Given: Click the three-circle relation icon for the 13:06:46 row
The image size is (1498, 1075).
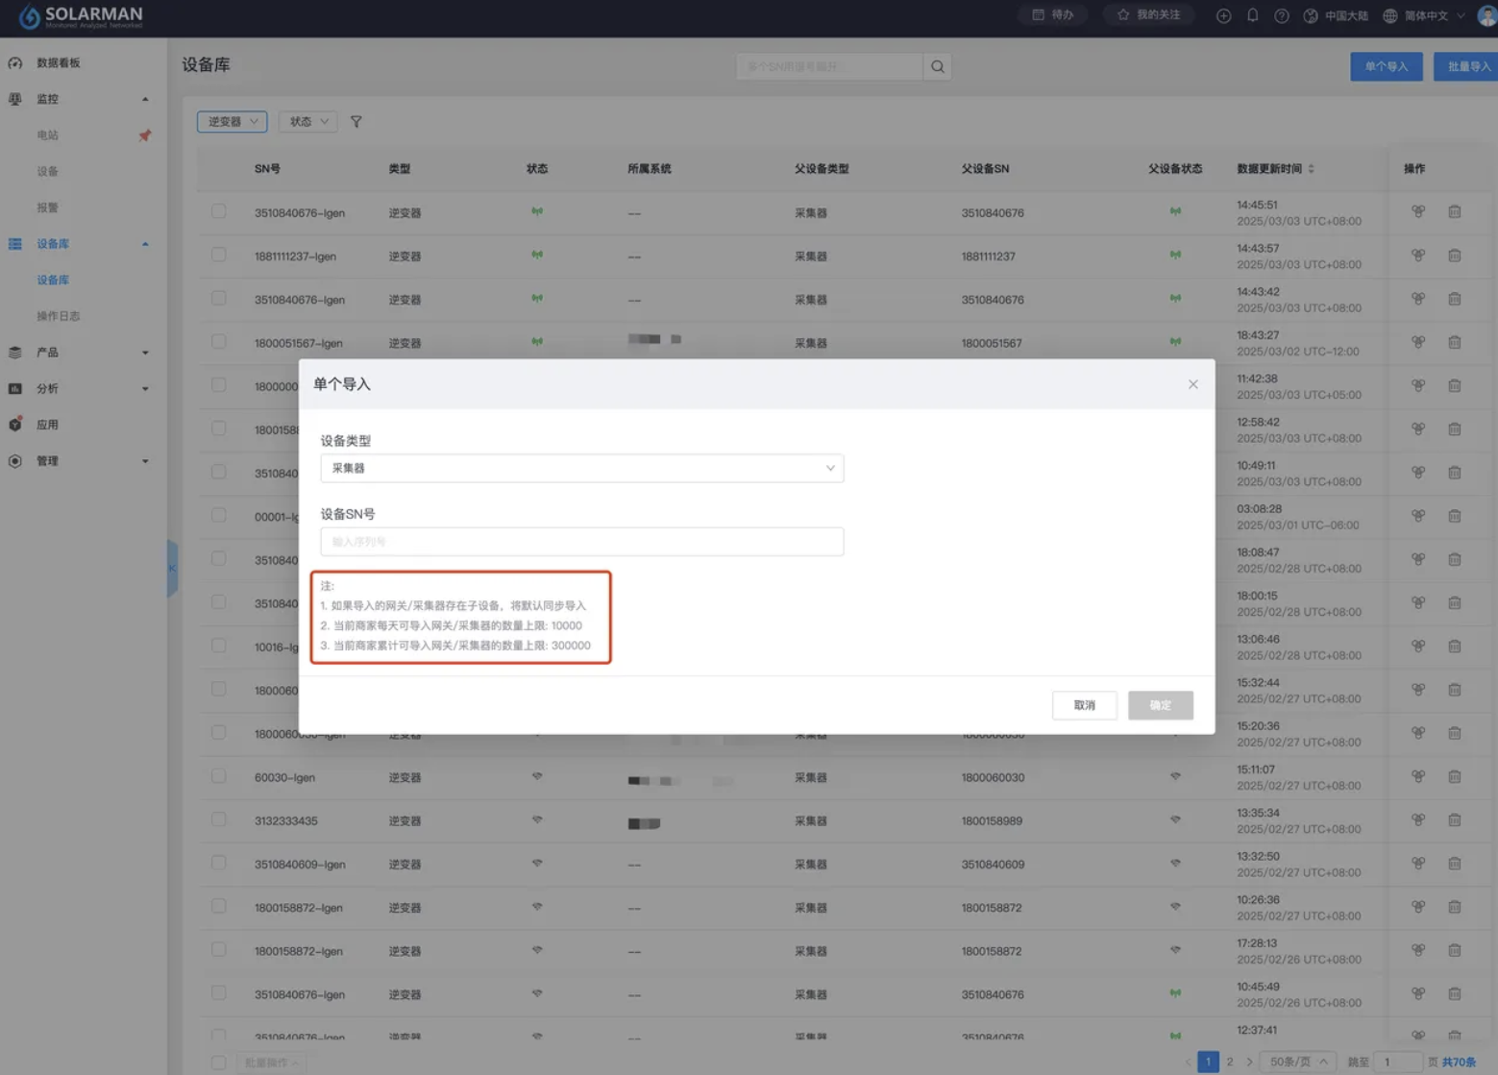Looking at the screenshot, I should [1418, 647].
